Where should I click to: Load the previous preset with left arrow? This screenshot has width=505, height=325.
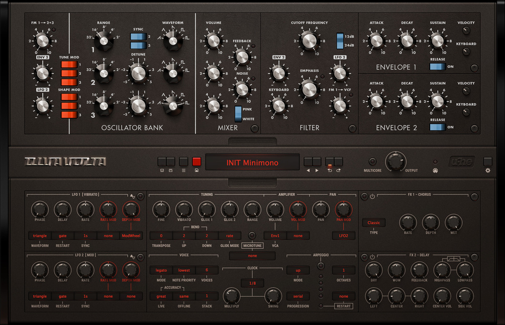308,161
